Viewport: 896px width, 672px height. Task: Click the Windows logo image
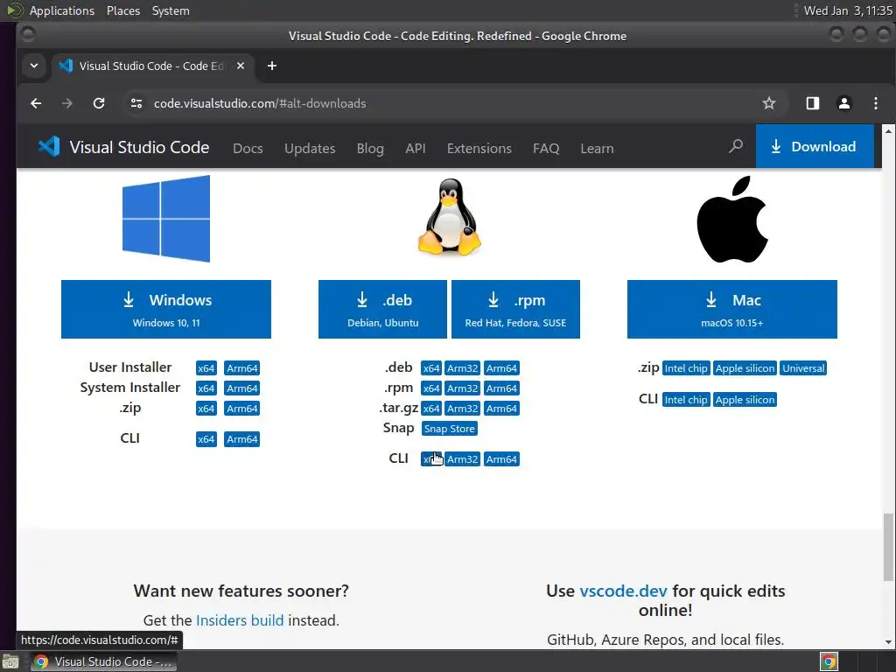(x=166, y=219)
